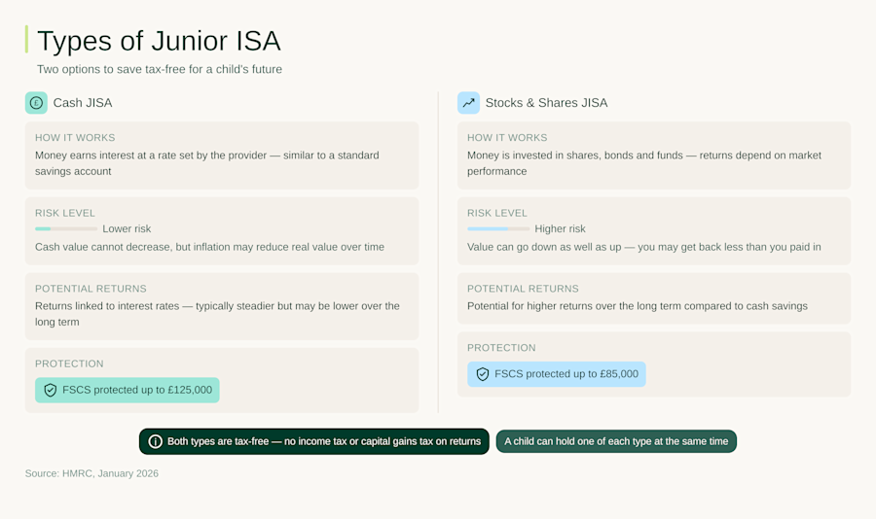876x519 pixels.
Task: Select the FSCS protected up to £85,000 badge
Action: click(557, 374)
